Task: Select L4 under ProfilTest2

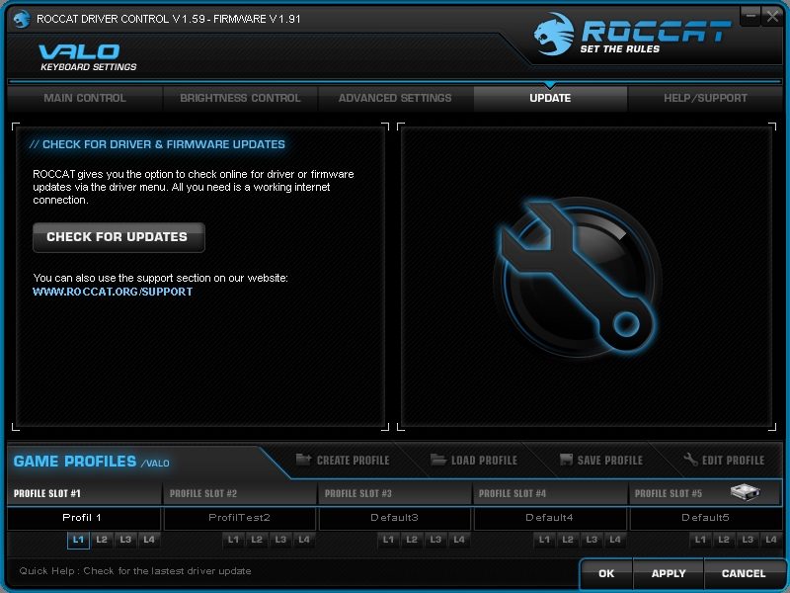Action: (x=304, y=540)
